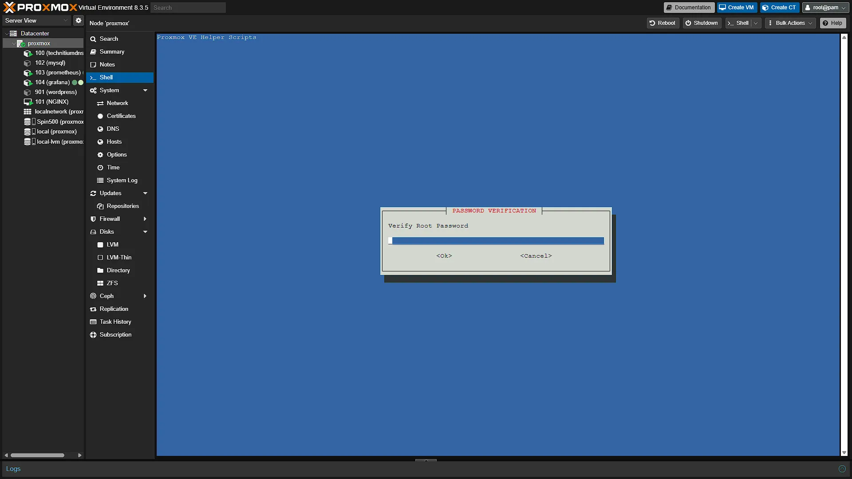Open 104 (grafana) container icon
Screen dimensions: 852x479
tap(28, 82)
